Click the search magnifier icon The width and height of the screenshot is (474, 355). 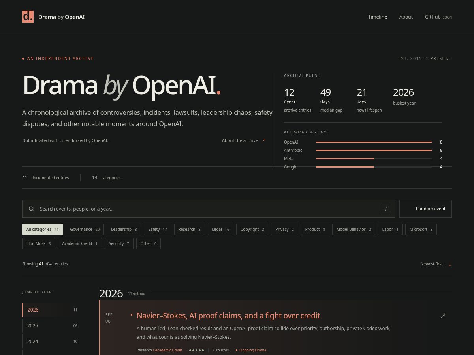(32, 209)
